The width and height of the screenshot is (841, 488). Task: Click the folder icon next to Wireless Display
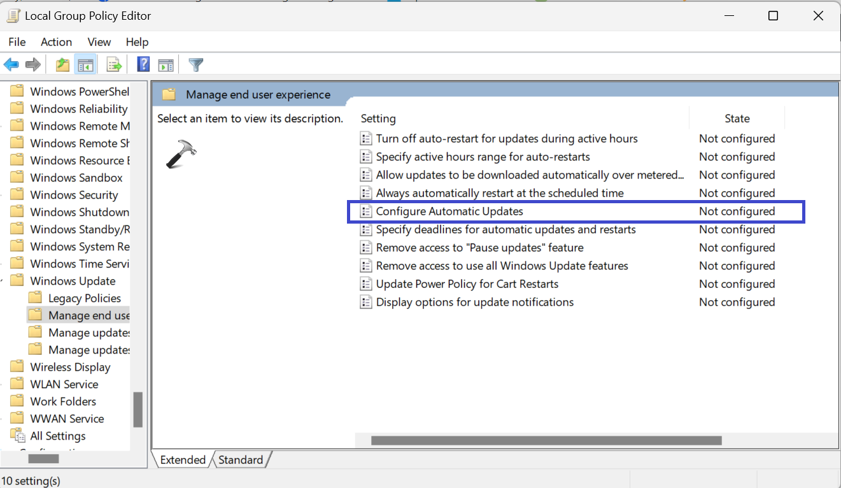[x=18, y=367]
